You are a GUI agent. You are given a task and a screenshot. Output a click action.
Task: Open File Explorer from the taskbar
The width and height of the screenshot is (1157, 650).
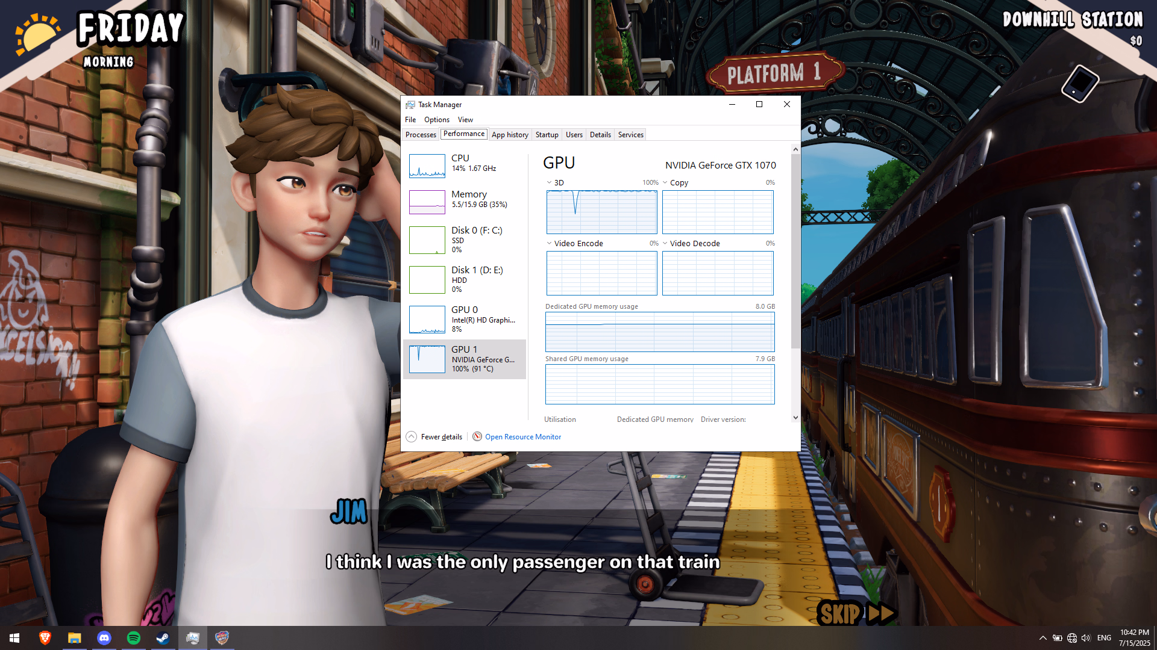pos(75,638)
